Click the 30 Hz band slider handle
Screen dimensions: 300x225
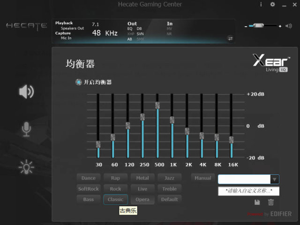98,144
